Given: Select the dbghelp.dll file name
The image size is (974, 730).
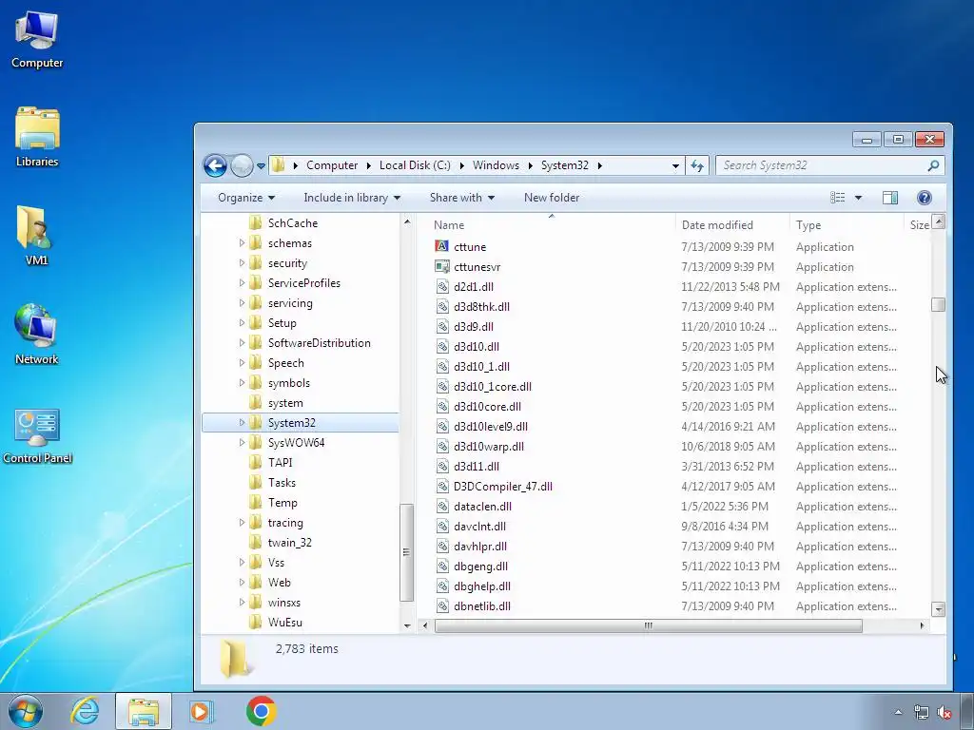Looking at the screenshot, I should (482, 586).
